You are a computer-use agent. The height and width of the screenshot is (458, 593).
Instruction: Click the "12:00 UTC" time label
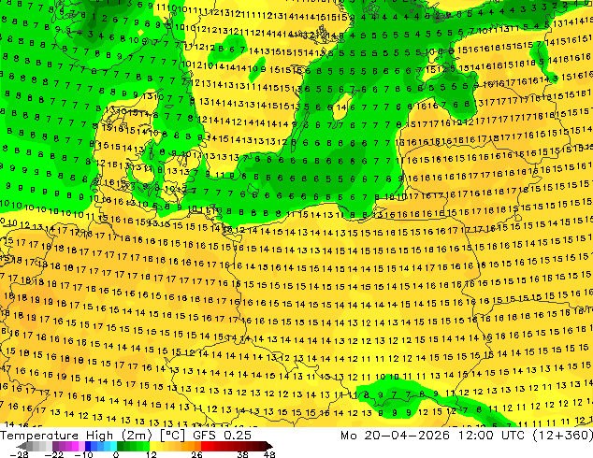(491, 436)
